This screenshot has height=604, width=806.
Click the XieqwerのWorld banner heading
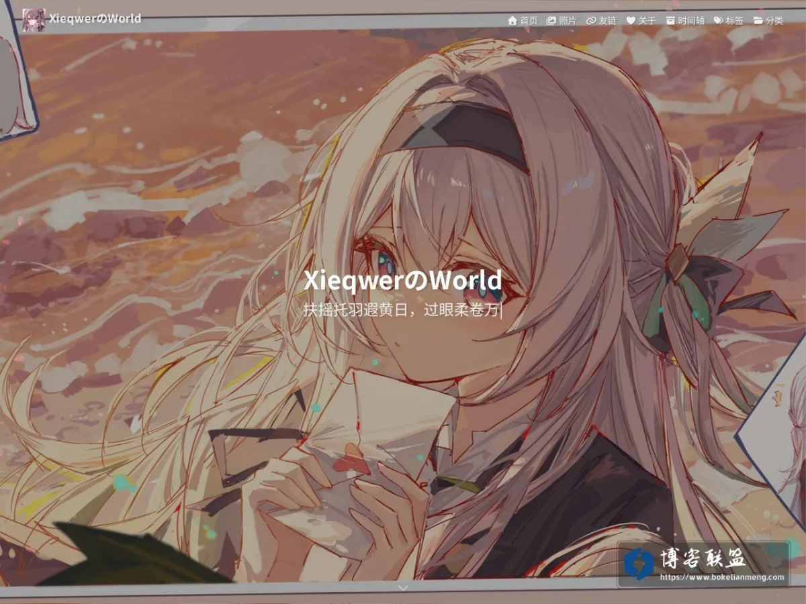(403, 280)
